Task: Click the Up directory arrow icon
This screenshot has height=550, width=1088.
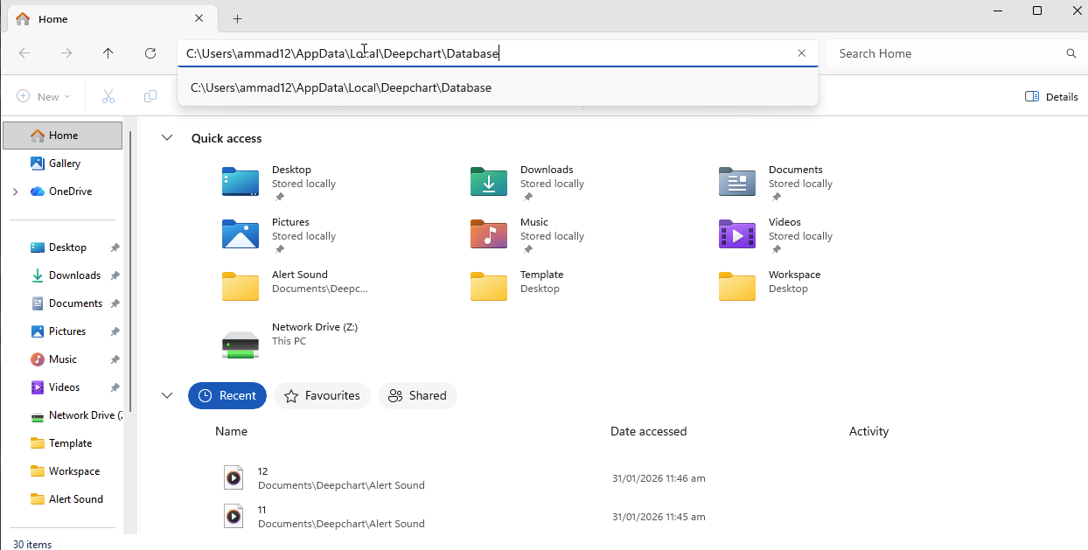Action: click(x=108, y=53)
